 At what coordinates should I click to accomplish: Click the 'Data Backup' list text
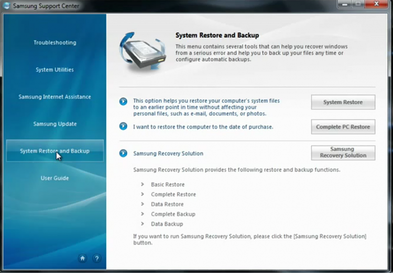[167, 224]
